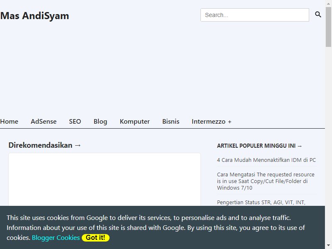Image resolution: width=332 pixels, height=249 pixels.
Task: Open article Cara Mengatasi The requested resource
Action: coord(266,181)
